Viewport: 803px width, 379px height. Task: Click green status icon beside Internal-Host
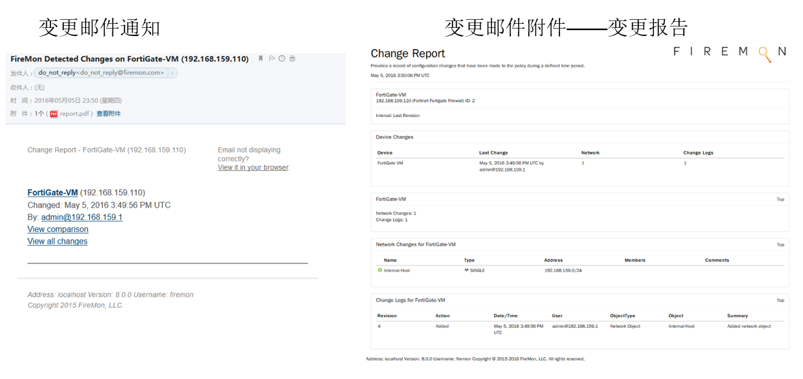[x=380, y=270]
